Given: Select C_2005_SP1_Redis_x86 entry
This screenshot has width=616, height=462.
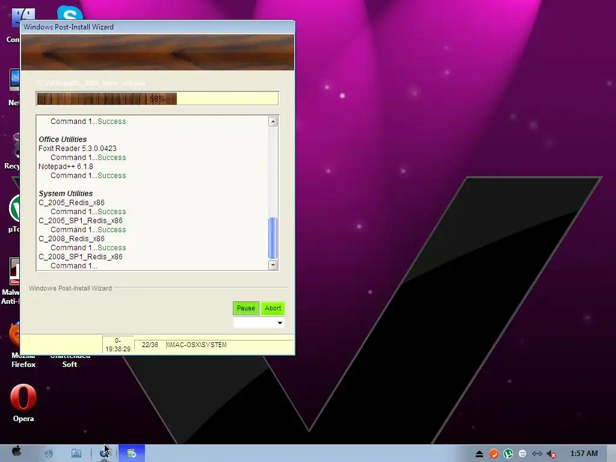Looking at the screenshot, I should (81, 221).
